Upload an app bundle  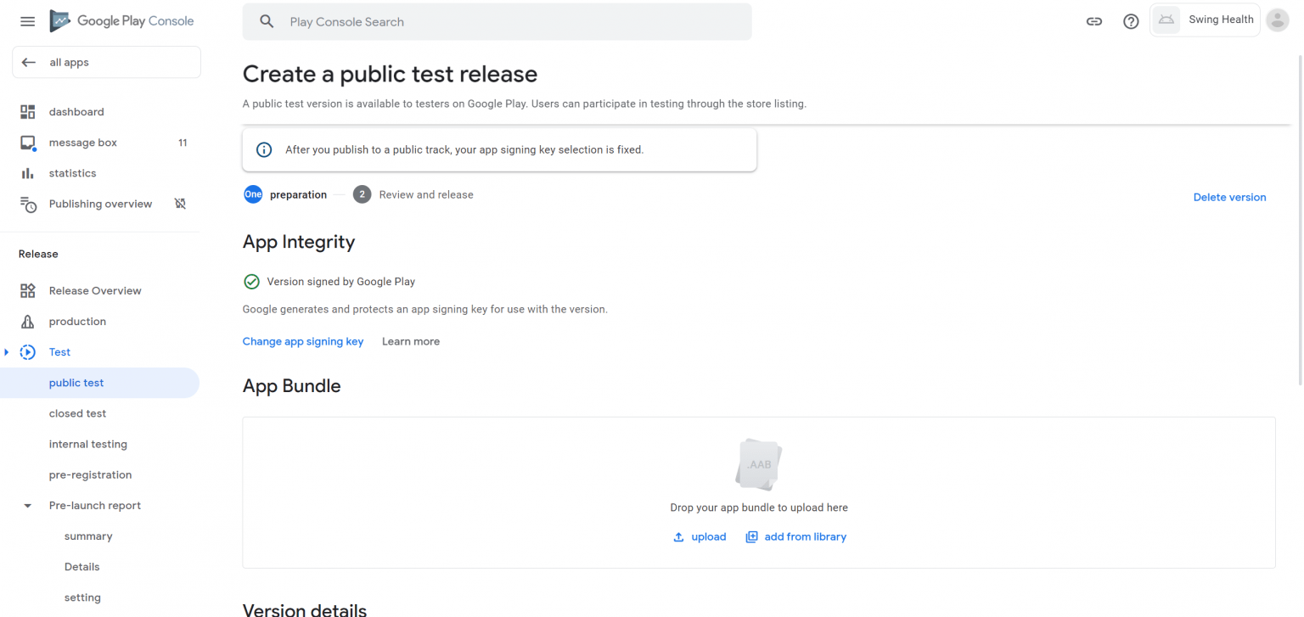click(700, 536)
